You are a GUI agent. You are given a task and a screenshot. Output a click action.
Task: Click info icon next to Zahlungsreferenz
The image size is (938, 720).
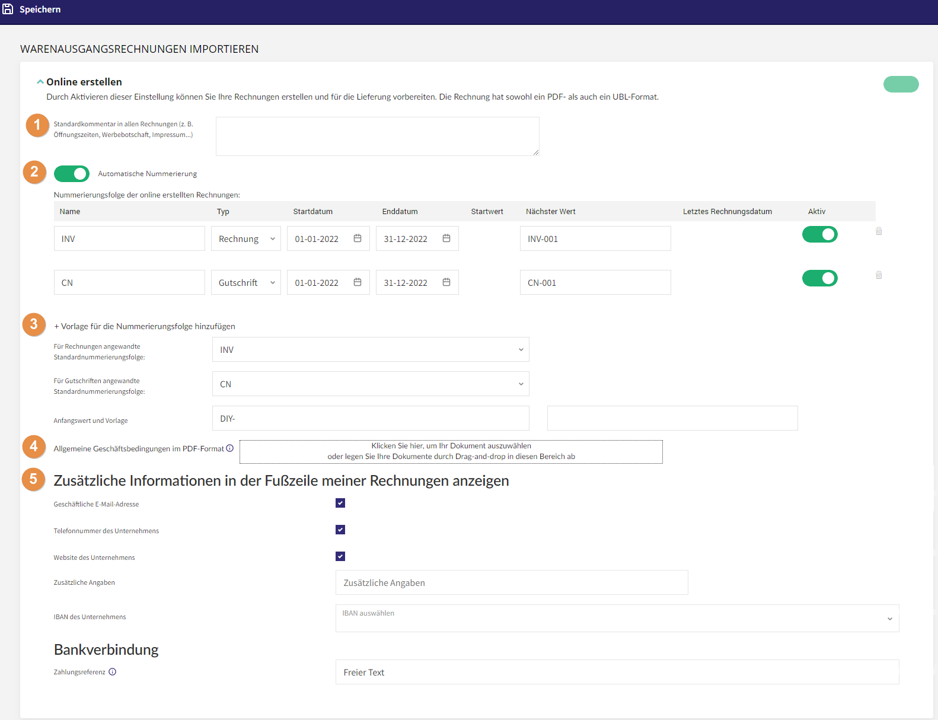(x=113, y=672)
